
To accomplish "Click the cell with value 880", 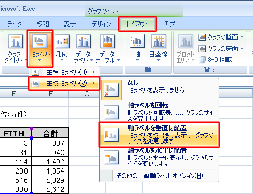I will pos(16,189).
